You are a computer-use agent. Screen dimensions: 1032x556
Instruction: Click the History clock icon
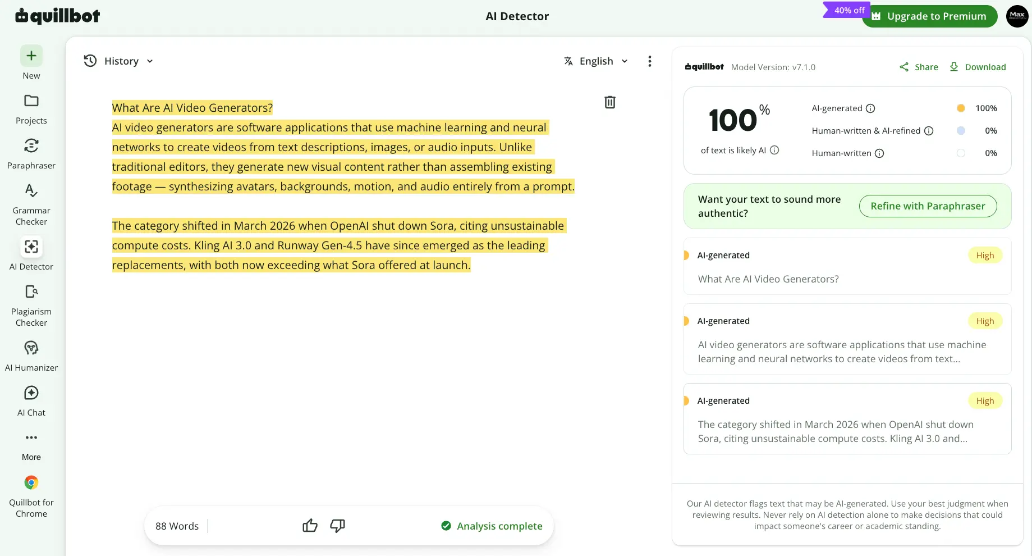(90, 61)
